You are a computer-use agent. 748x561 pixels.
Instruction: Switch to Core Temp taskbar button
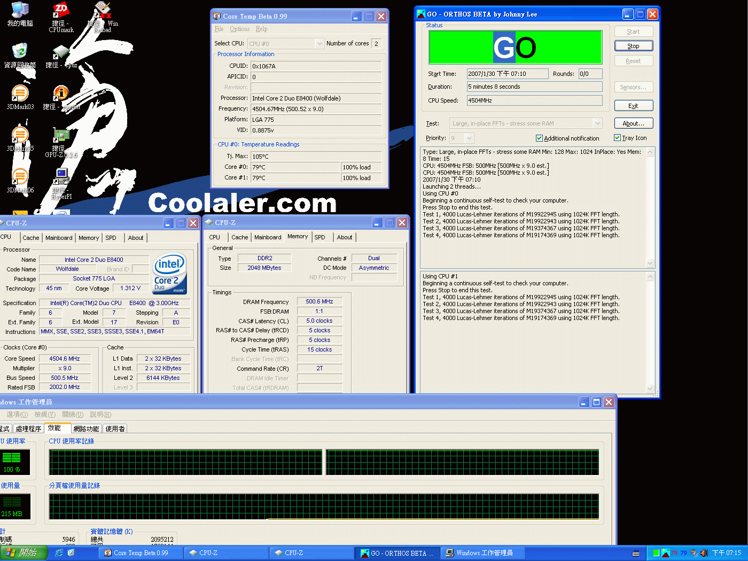(142, 553)
